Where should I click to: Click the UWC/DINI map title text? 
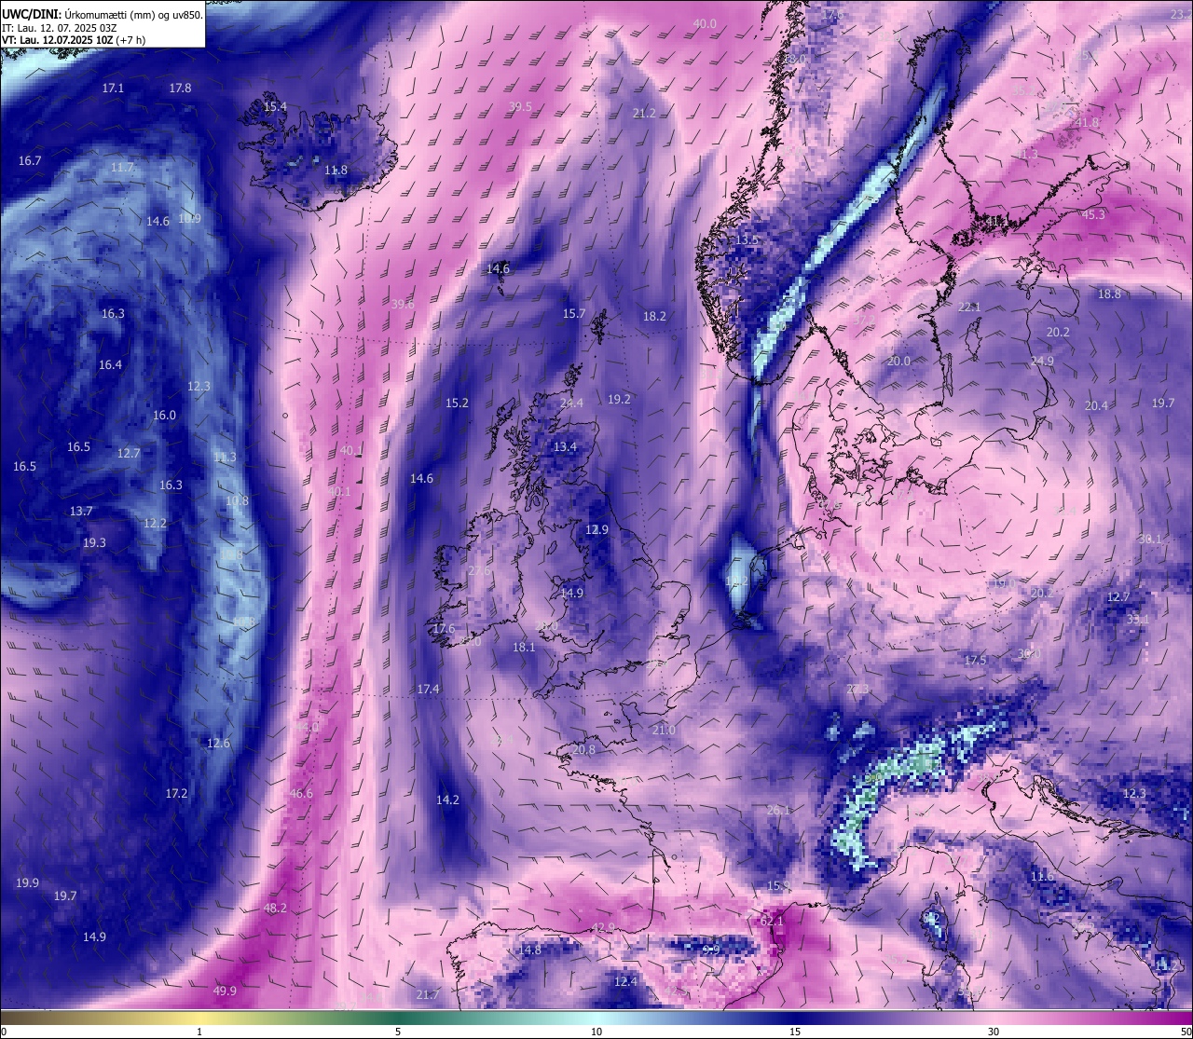102,15
